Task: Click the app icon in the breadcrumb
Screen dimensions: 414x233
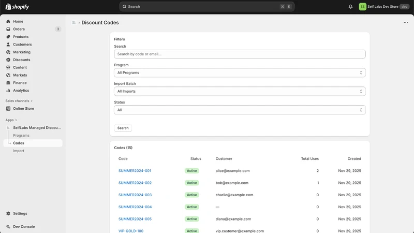Action: coord(74,23)
